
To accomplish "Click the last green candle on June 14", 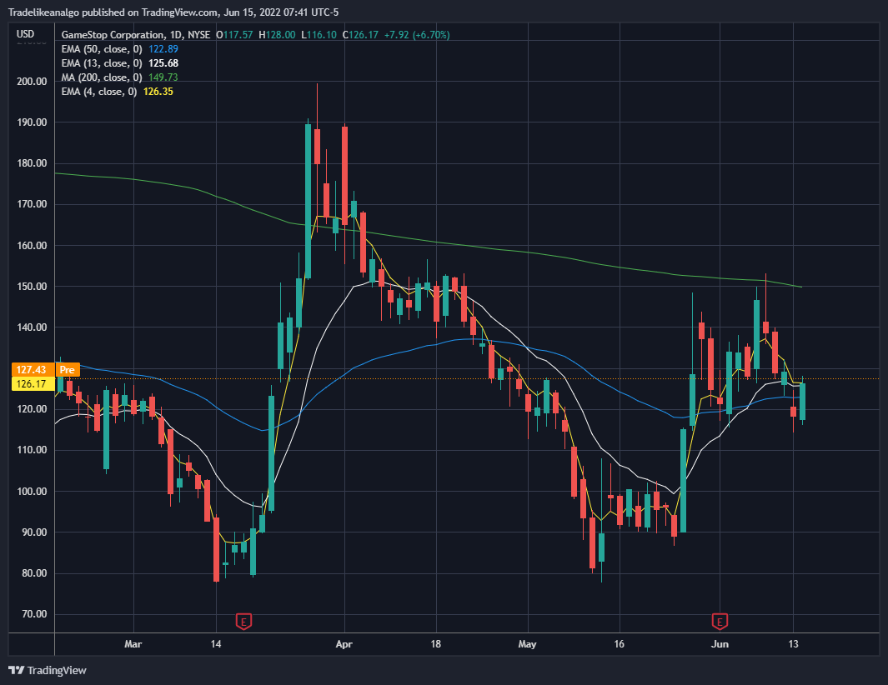I will pos(802,402).
